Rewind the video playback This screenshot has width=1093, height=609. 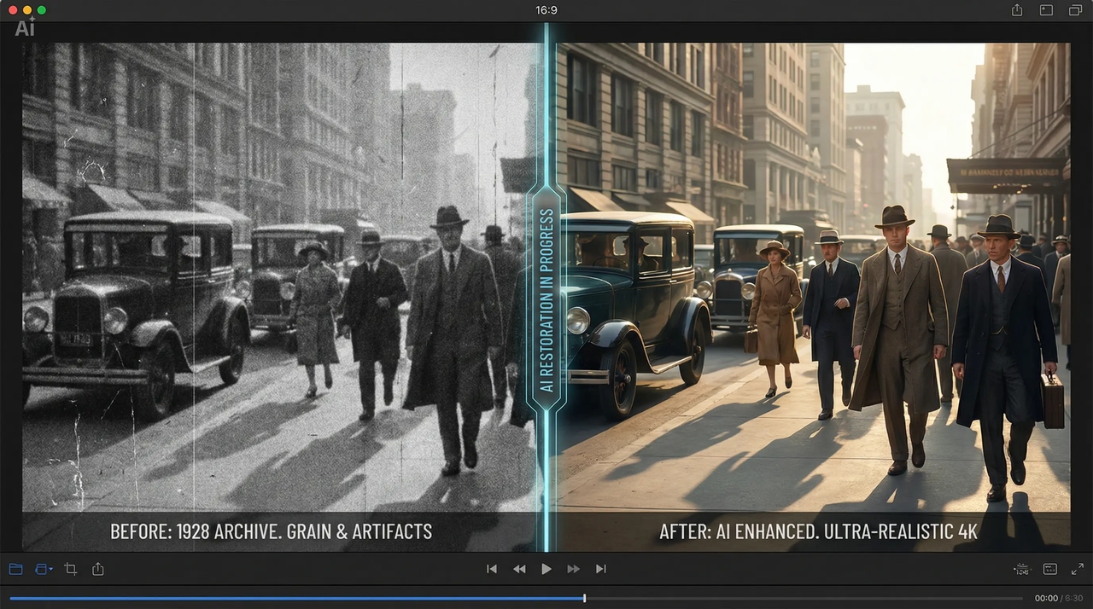click(x=519, y=569)
